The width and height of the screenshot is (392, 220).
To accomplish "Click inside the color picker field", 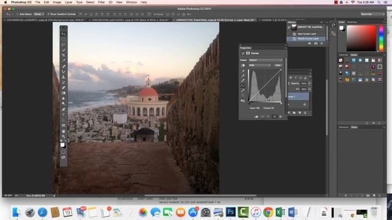I will click(x=361, y=38).
